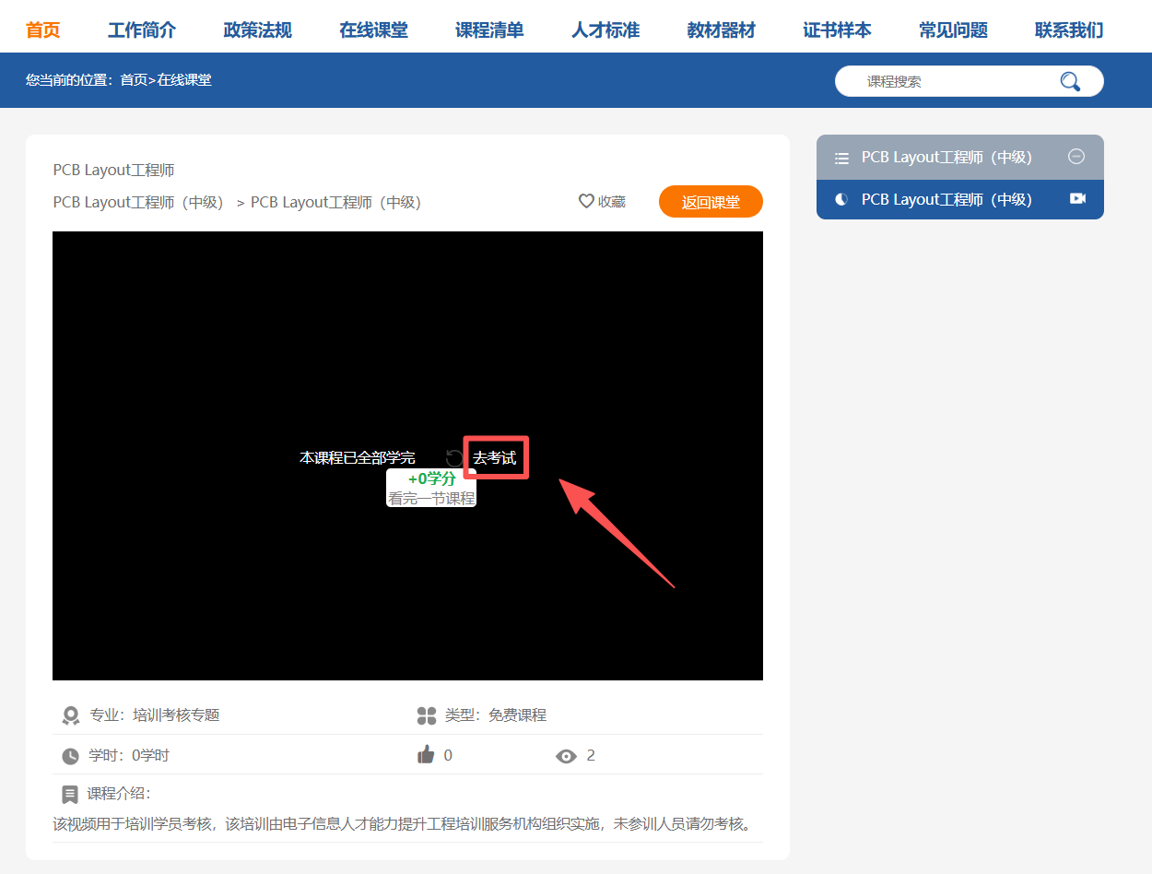Open 政策法规 navigation item
The height and width of the screenshot is (874, 1152).
(257, 30)
